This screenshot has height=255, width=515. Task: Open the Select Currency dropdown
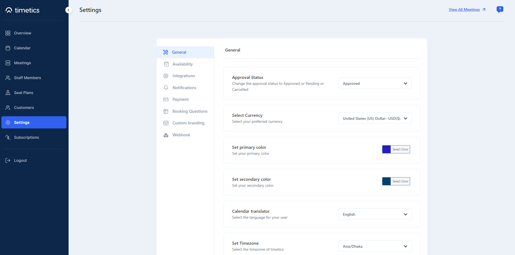click(375, 118)
